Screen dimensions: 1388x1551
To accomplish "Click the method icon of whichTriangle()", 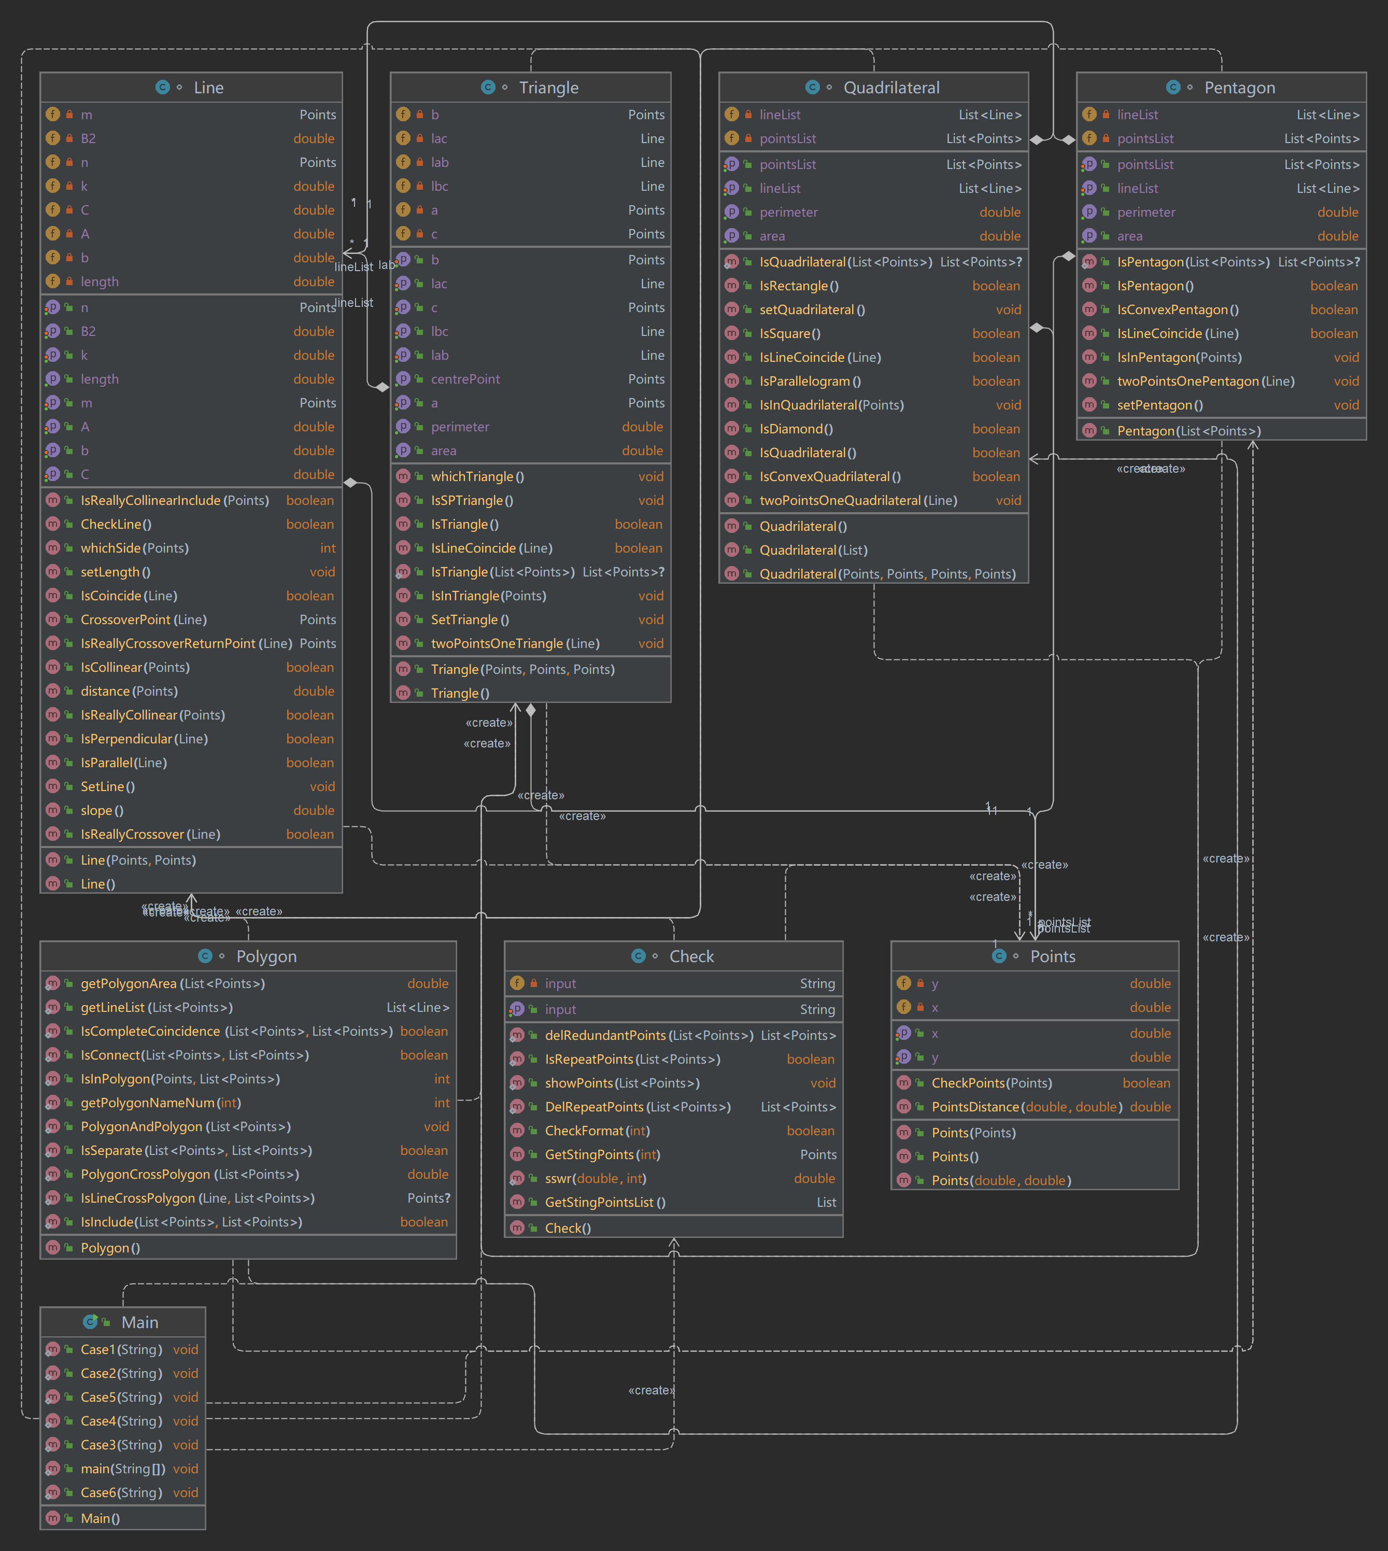I will pos(403,476).
